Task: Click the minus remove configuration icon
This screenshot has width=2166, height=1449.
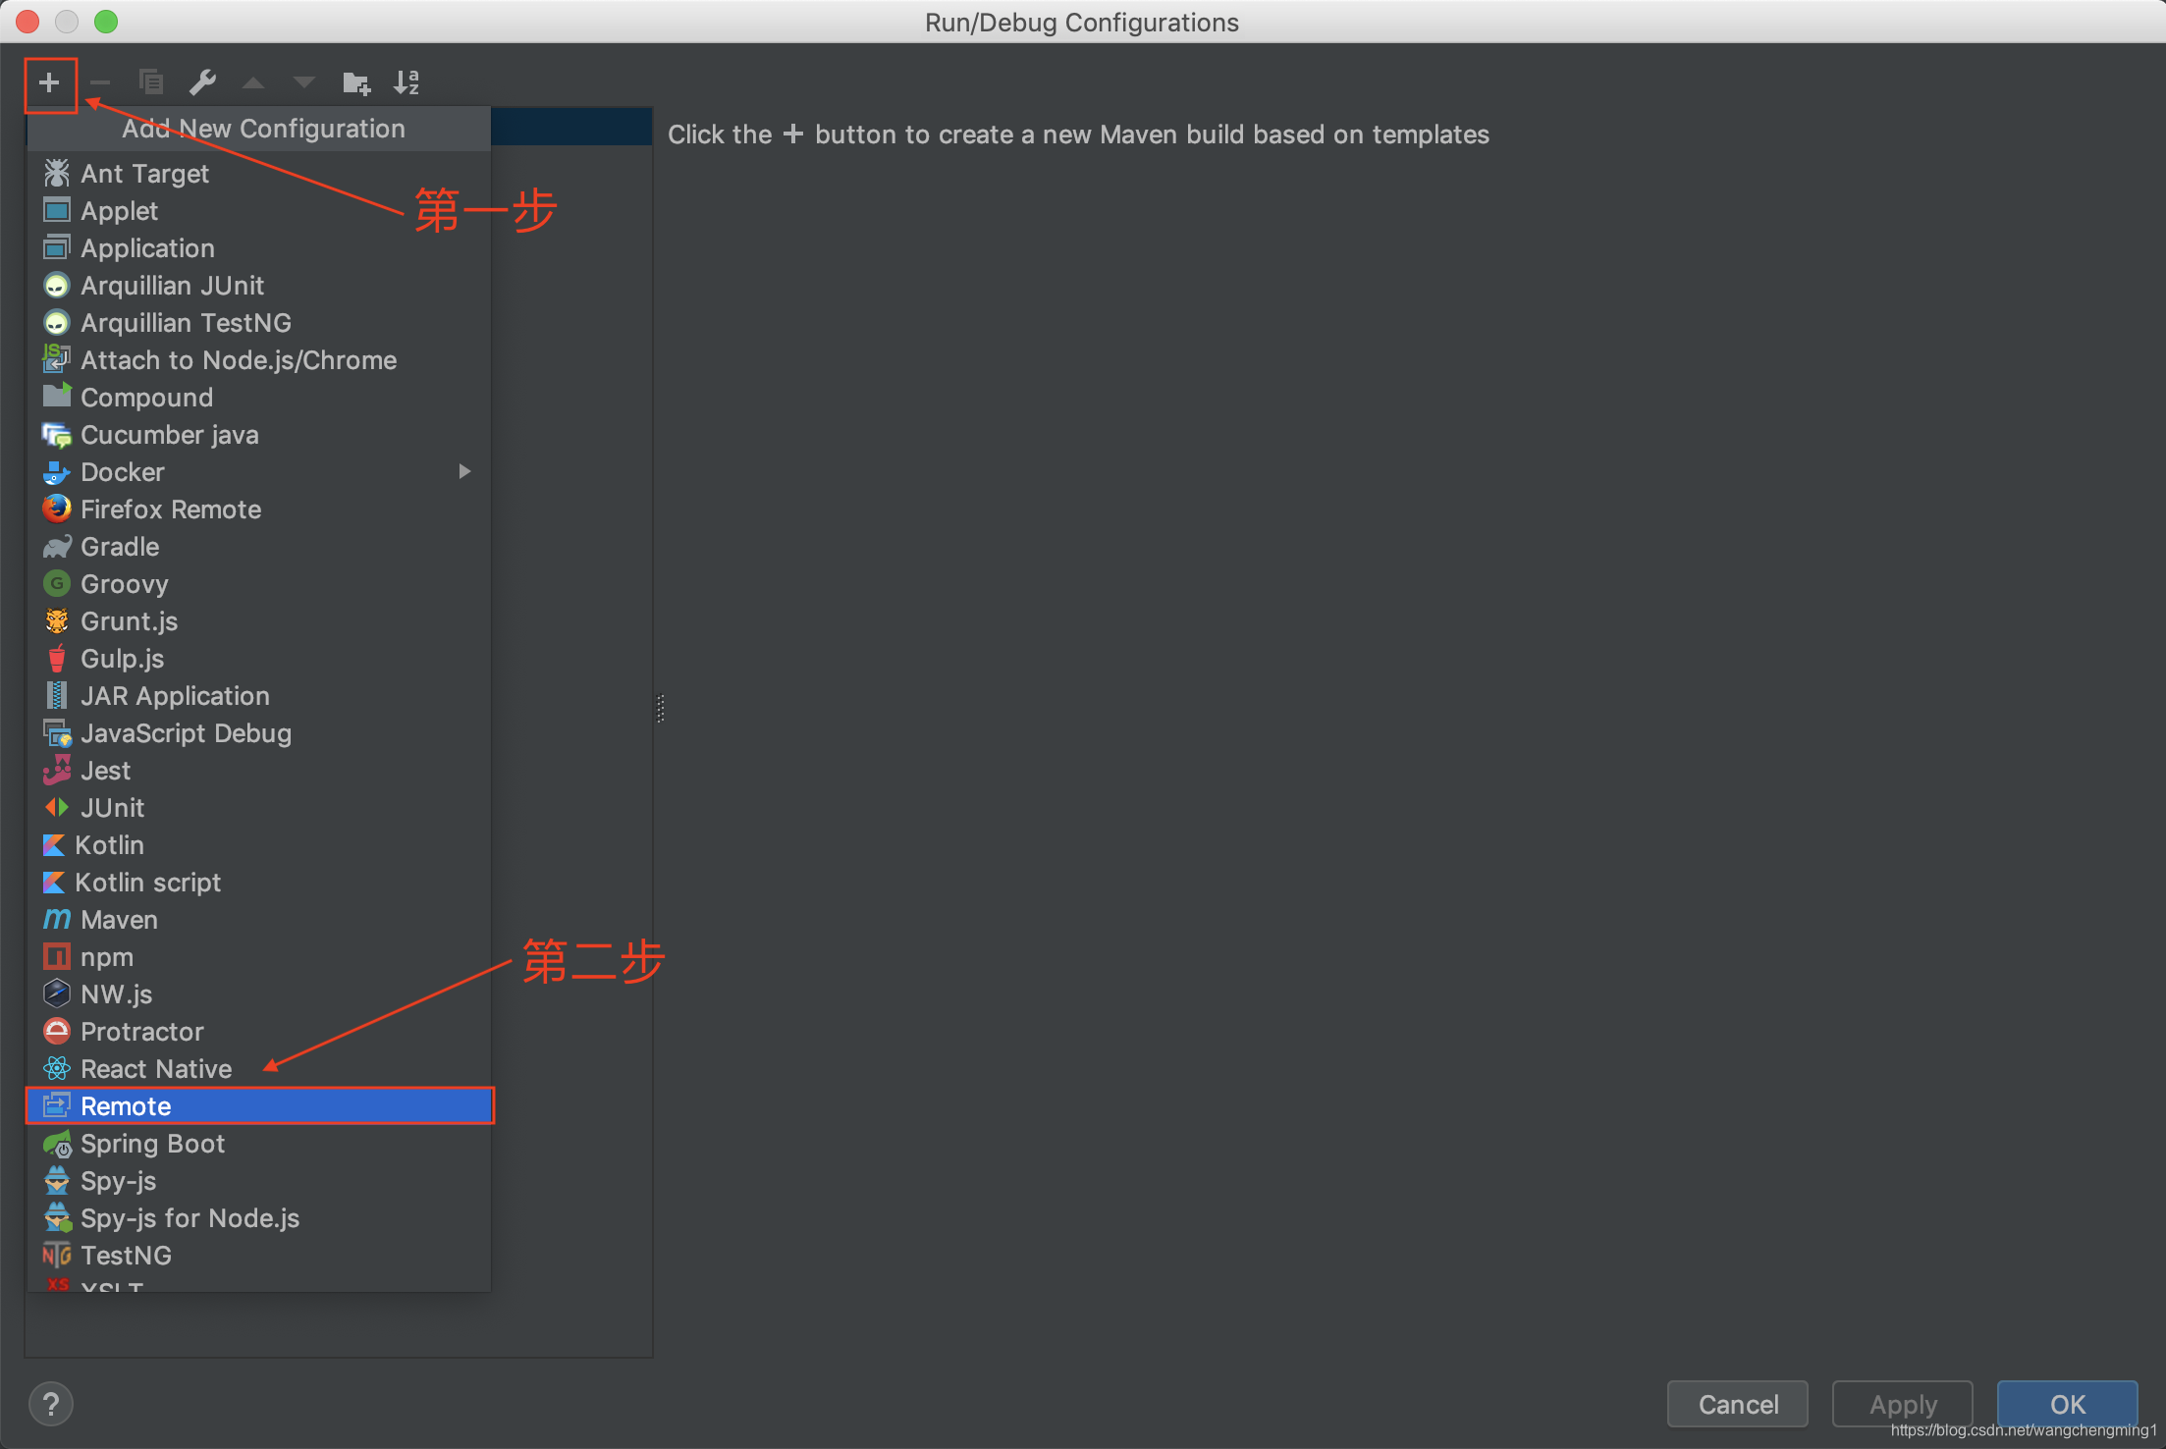Action: tap(100, 83)
